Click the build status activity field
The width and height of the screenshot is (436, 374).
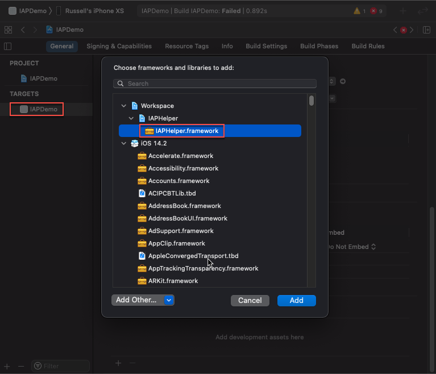pyautogui.click(x=261, y=11)
